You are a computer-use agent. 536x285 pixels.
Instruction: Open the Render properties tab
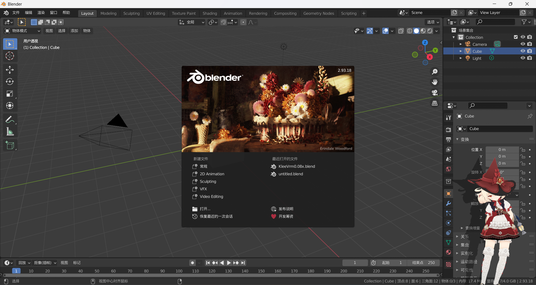(448, 130)
